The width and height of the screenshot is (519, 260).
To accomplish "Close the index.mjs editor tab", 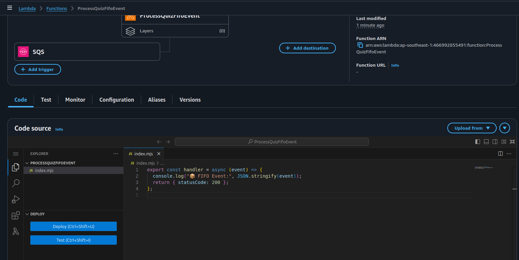I will (159, 154).
